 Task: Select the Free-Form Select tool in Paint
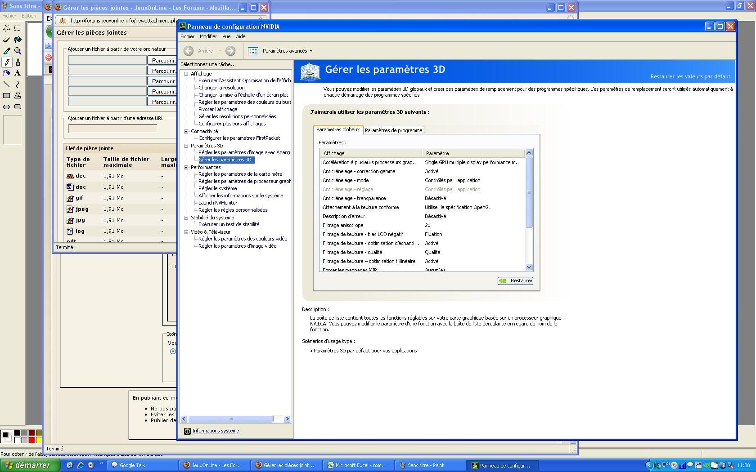7,28
